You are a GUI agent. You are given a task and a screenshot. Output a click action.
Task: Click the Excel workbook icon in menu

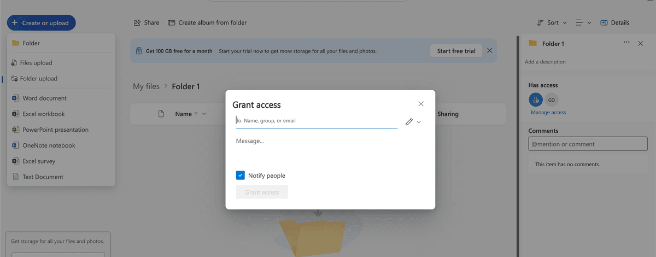15,114
